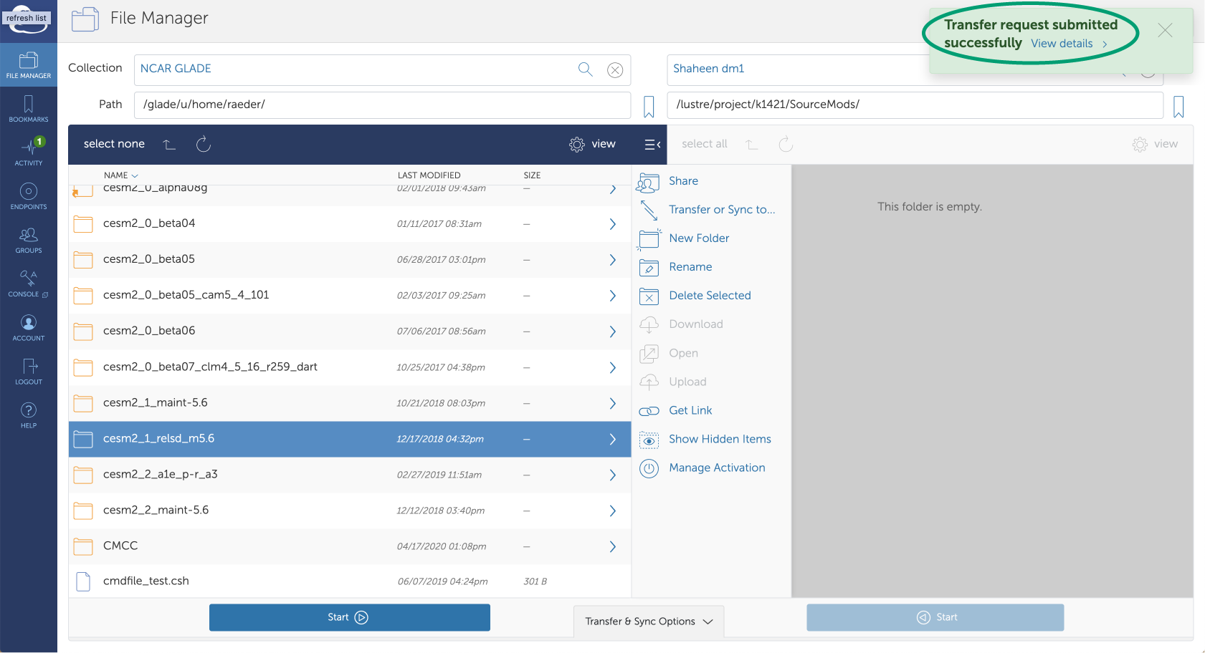The image size is (1205, 653).
Task: Select New Folder in actions menu
Action: click(x=698, y=238)
